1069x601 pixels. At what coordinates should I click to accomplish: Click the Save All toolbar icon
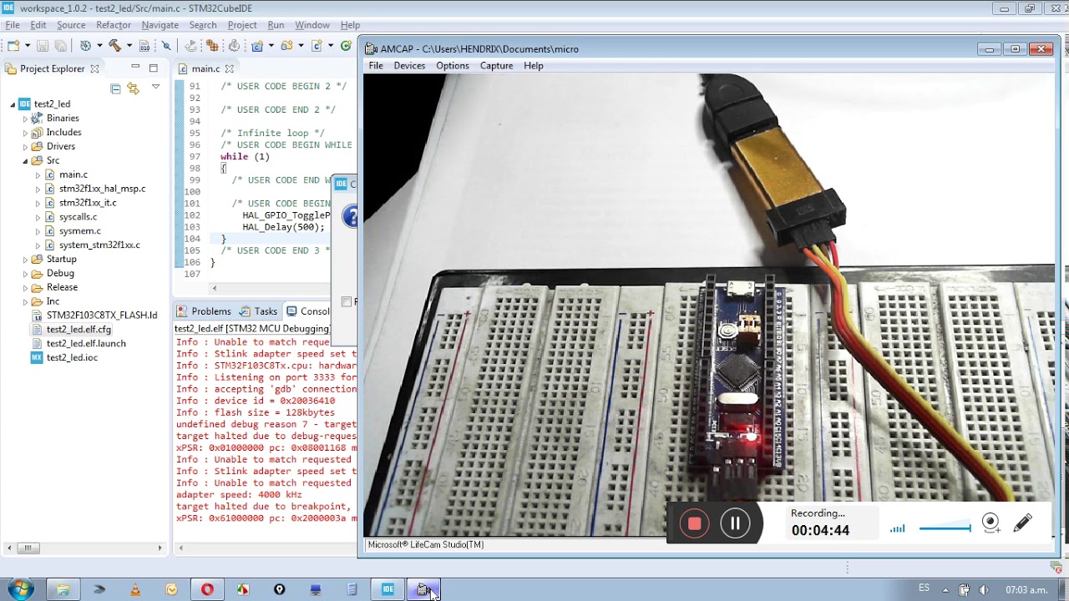[x=60, y=46]
